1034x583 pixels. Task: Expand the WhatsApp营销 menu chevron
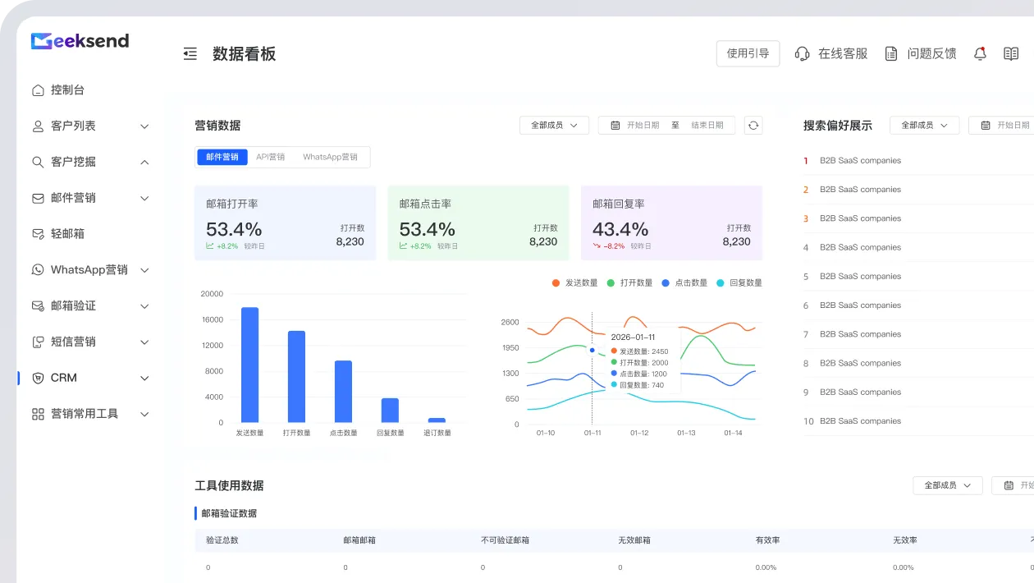[144, 270]
